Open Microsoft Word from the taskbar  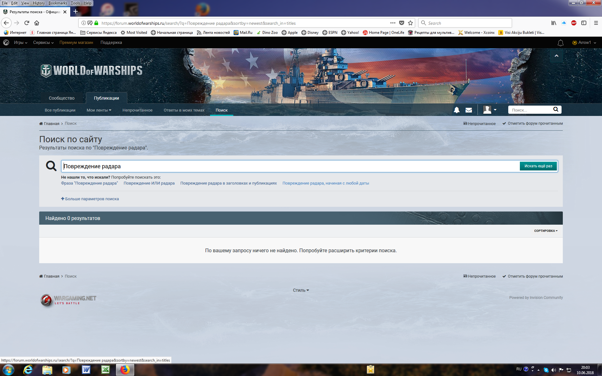[86, 370]
